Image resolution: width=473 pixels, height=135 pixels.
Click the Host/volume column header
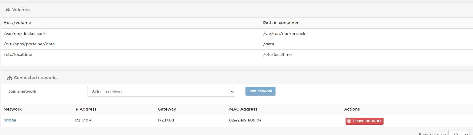(17, 23)
